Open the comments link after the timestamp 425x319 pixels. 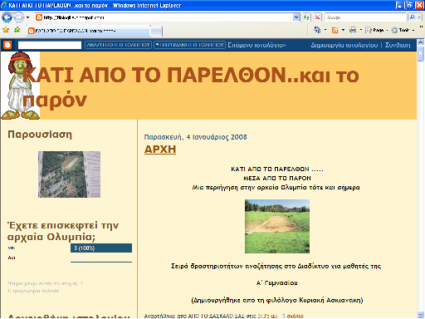click(x=293, y=316)
